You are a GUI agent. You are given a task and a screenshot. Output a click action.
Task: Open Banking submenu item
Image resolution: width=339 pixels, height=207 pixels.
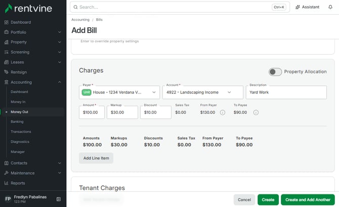coord(17,122)
